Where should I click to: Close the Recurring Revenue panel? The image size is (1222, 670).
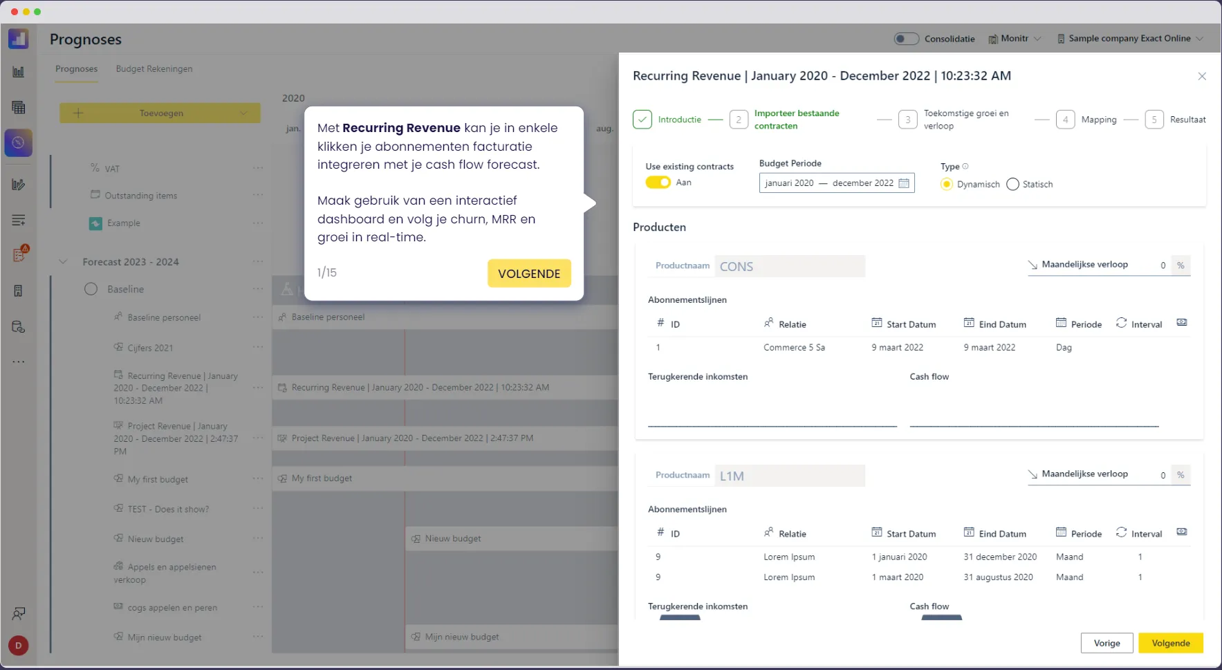(1202, 76)
